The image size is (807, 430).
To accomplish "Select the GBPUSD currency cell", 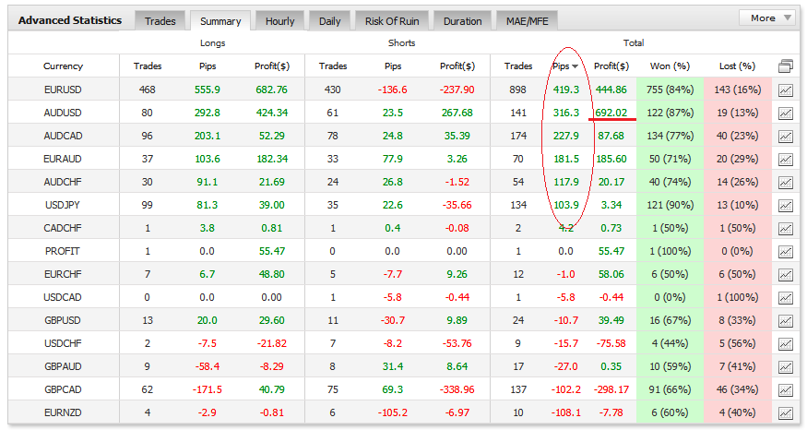I will tap(63, 320).
